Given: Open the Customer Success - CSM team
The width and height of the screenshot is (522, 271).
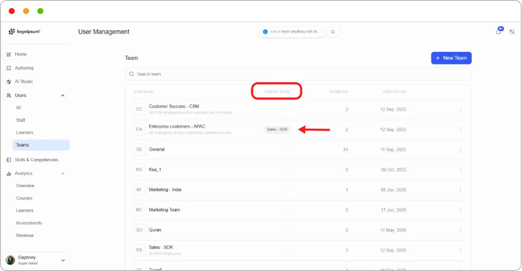Looking at the screenshot, I should point(174,107).
